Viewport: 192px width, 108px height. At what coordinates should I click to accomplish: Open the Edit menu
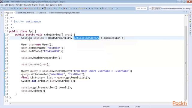coord(6,5)
